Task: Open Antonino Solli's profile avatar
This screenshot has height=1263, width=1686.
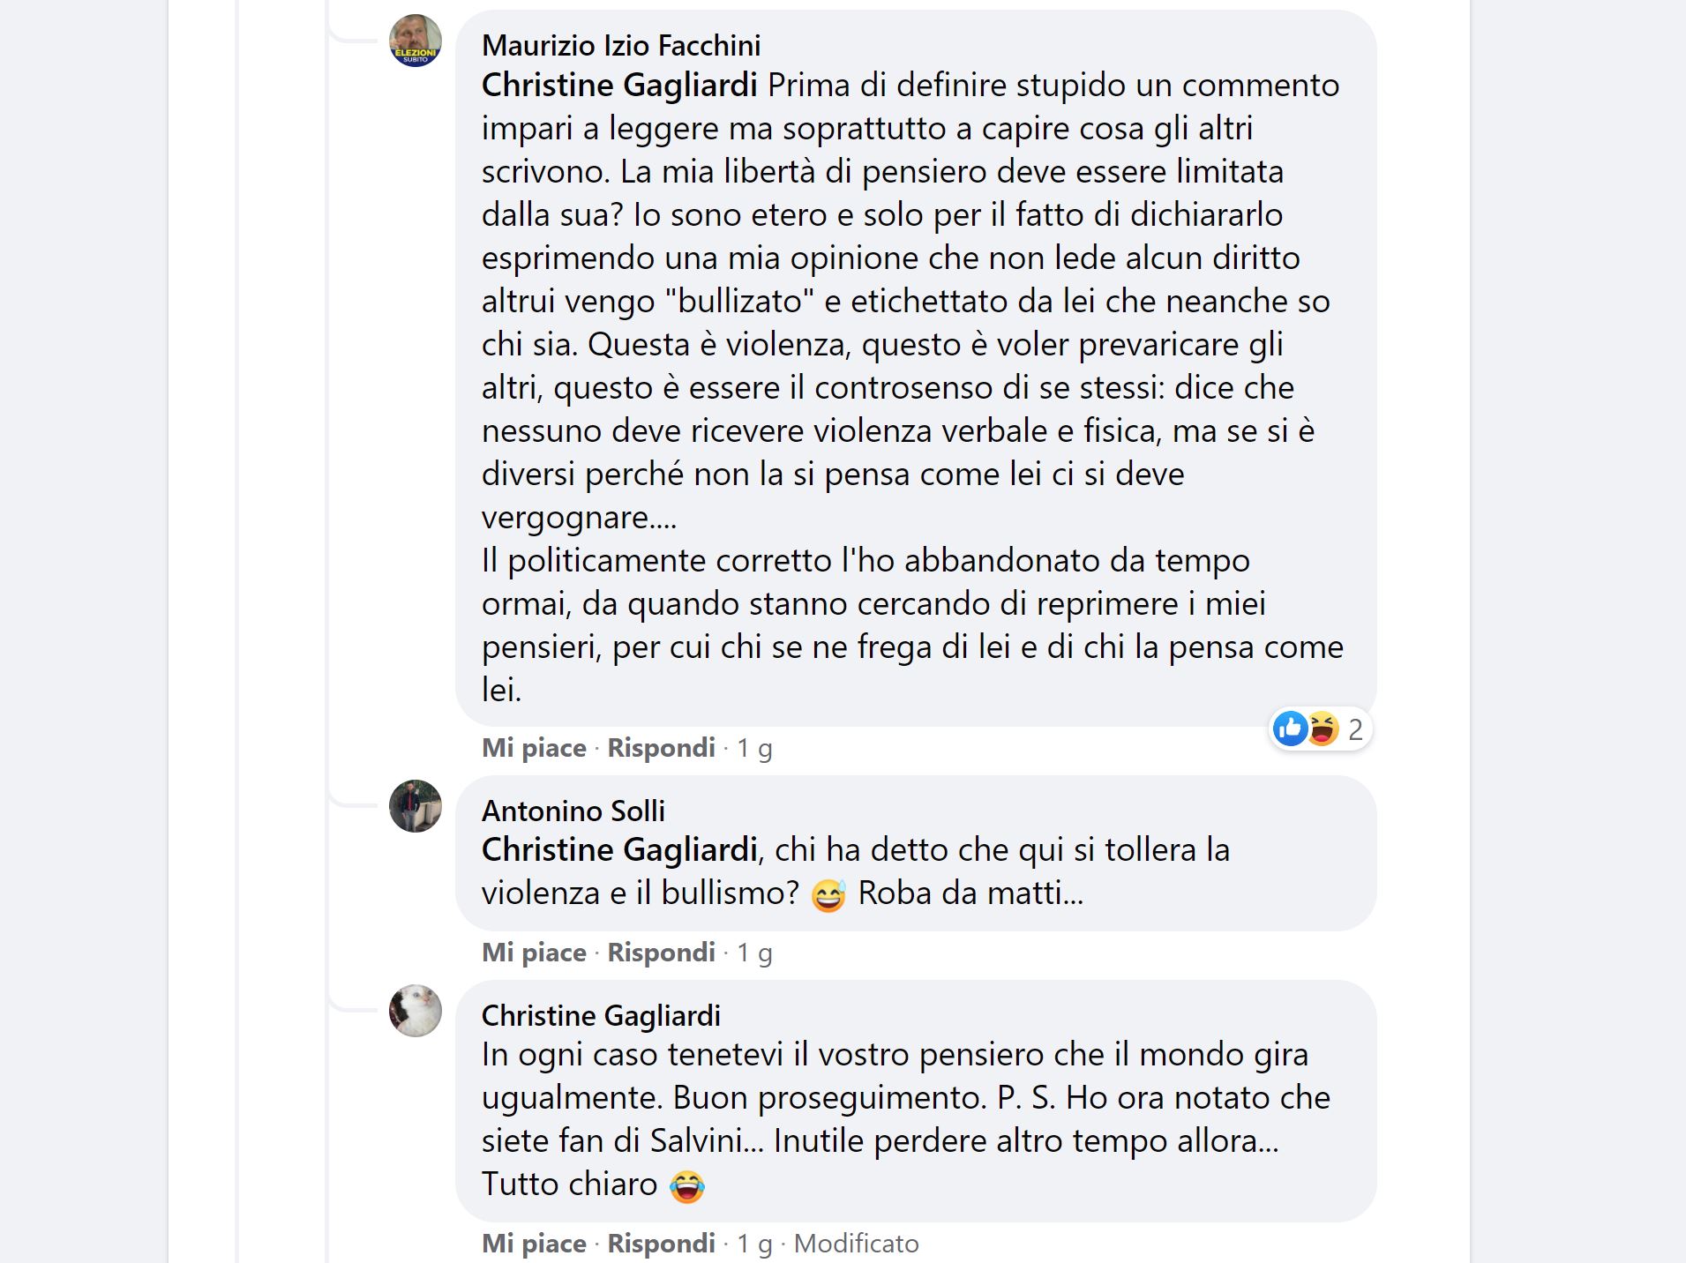Action: pos(415,806)
